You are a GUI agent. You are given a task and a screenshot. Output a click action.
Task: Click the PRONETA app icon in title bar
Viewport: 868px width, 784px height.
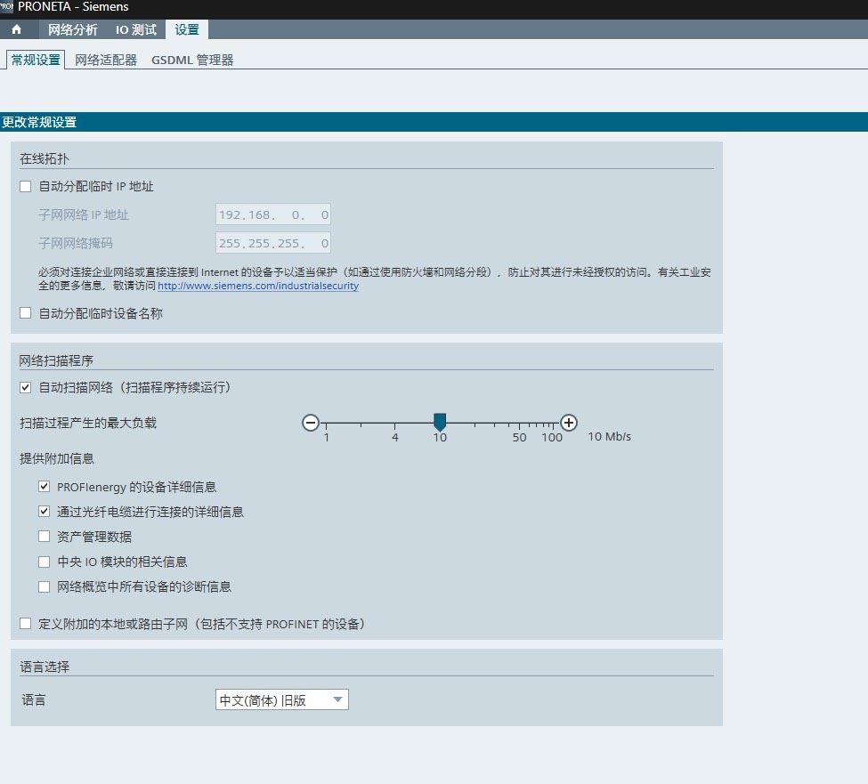click(6, 6)
